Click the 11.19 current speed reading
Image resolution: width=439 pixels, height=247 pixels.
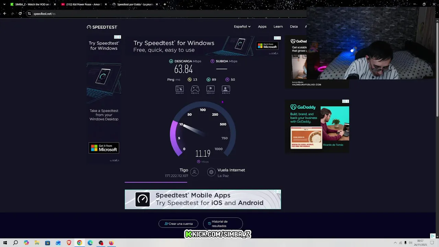(203, 153)
